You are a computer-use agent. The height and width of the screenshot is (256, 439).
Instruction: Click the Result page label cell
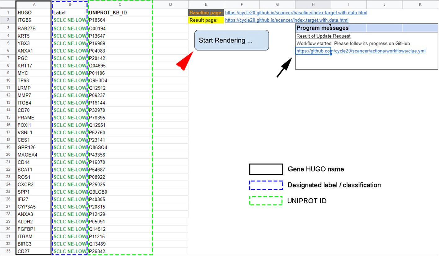(206, 20)
